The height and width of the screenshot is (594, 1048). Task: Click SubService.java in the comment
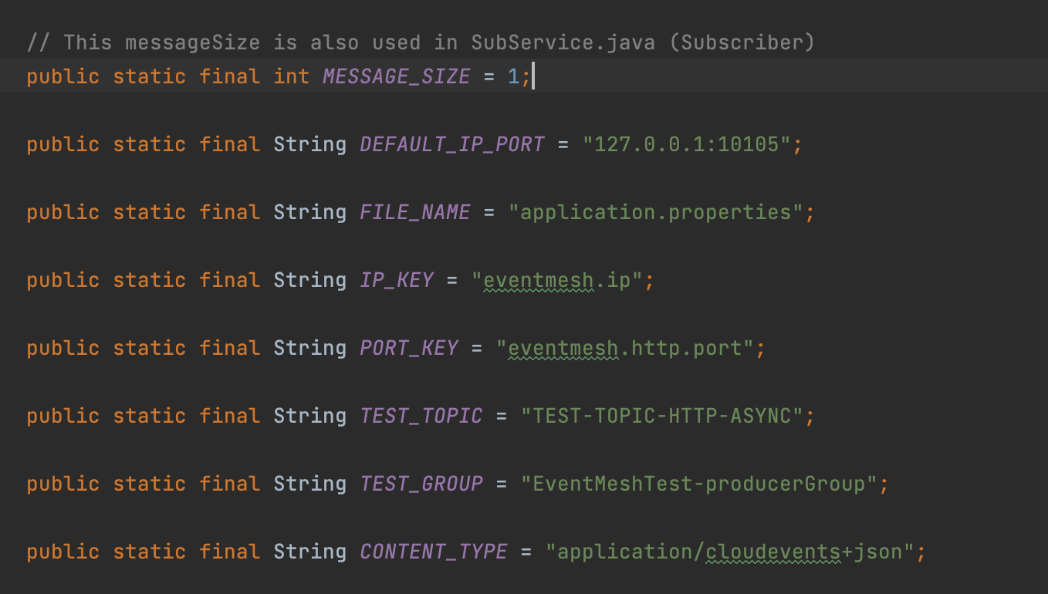pos(563,42)
